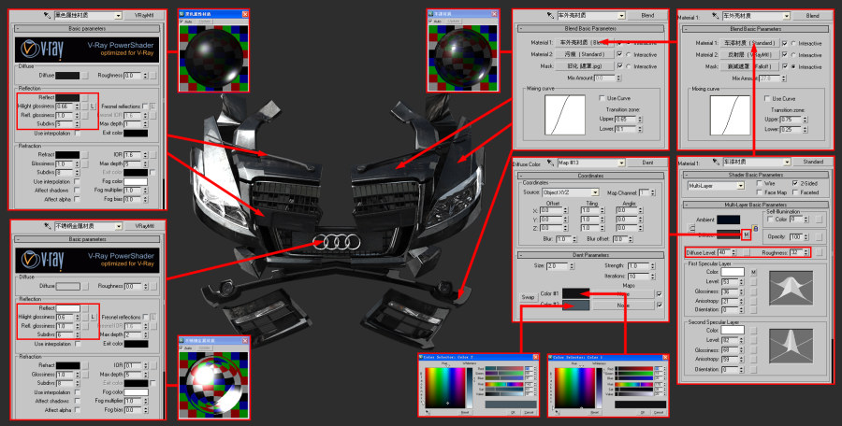
Task: Open Material 2 (Standard) sub-material button
Action: (584, 55)
